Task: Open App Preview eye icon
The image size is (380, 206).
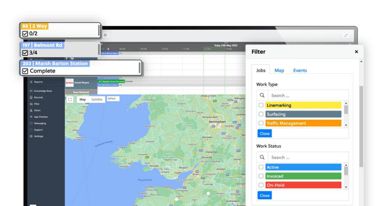Action: coord(31,117)
